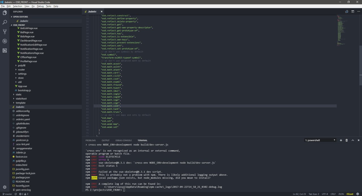
Task: Close the terminal panel
Action: coord(359,140)
